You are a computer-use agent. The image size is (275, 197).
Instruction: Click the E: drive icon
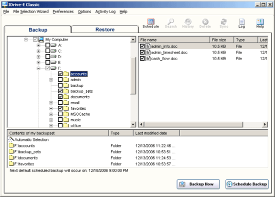click(53, 62)
